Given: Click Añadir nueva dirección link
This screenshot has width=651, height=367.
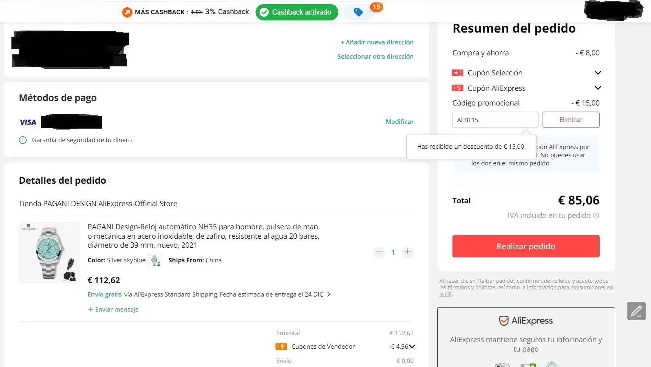Looking at the screenshot, I should (x=377, y=42).
